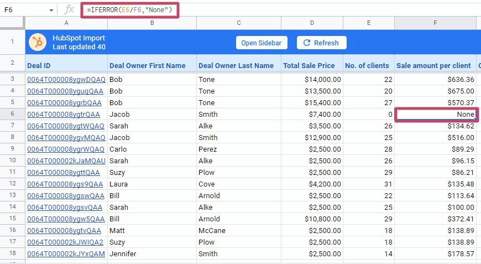The image size is (481, 264).
Task: Expand the Name box dropdown arrow
Action: (51, 10)
